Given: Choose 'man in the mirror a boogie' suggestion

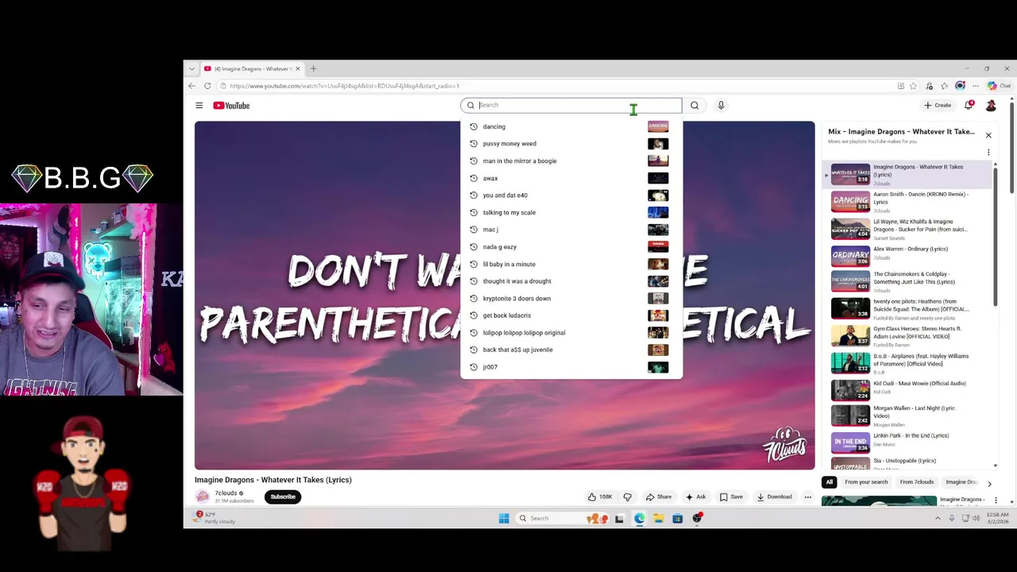Looking at the screenshot, I should [570, 160].
